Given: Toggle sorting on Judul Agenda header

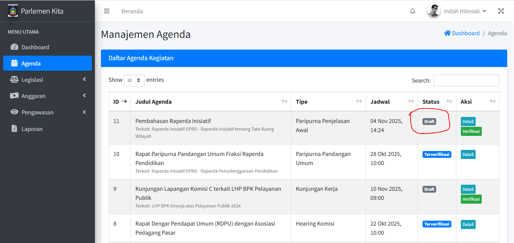Looking at the screenshot, I should tap(284, 101).
